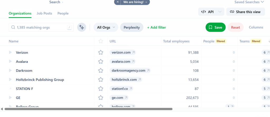Screen dimensions: 270x117
Task: Dismiss the 'We are hiring' banner
Action: [118, 2]
